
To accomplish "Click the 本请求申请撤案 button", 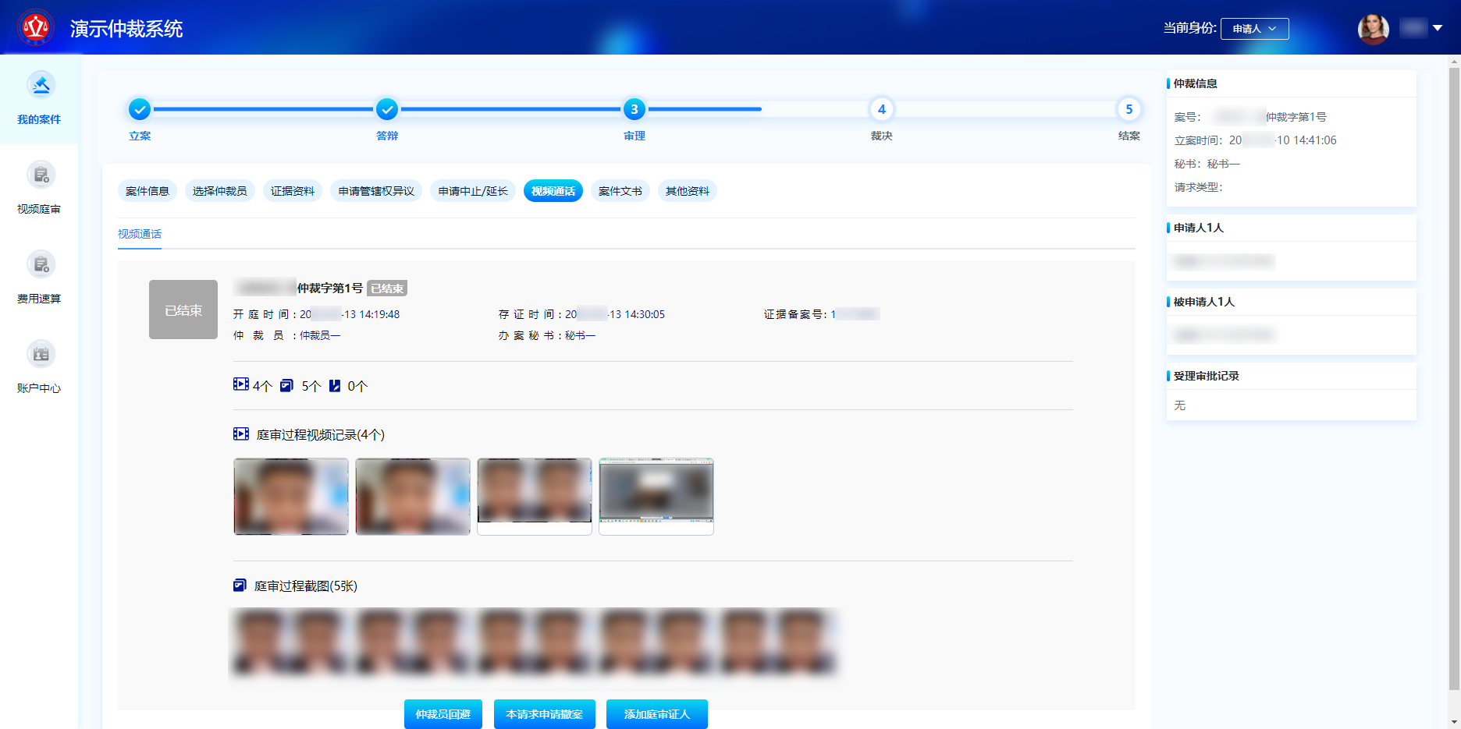I will [545, 714].
